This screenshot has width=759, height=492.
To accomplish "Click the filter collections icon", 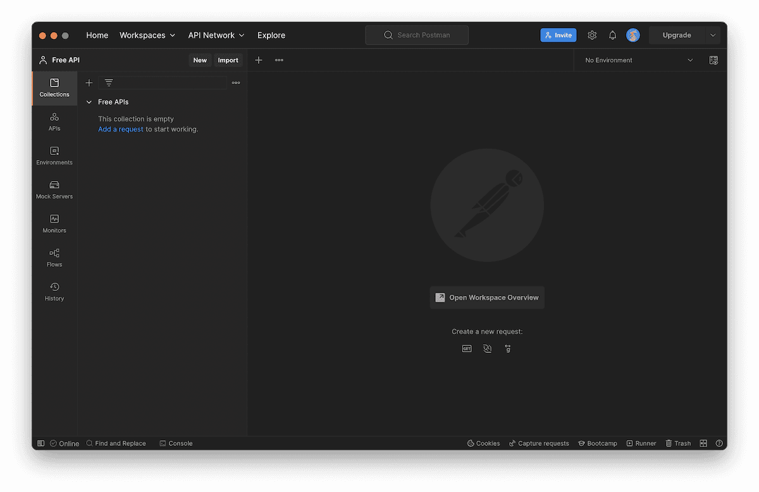I will [109, 83].
